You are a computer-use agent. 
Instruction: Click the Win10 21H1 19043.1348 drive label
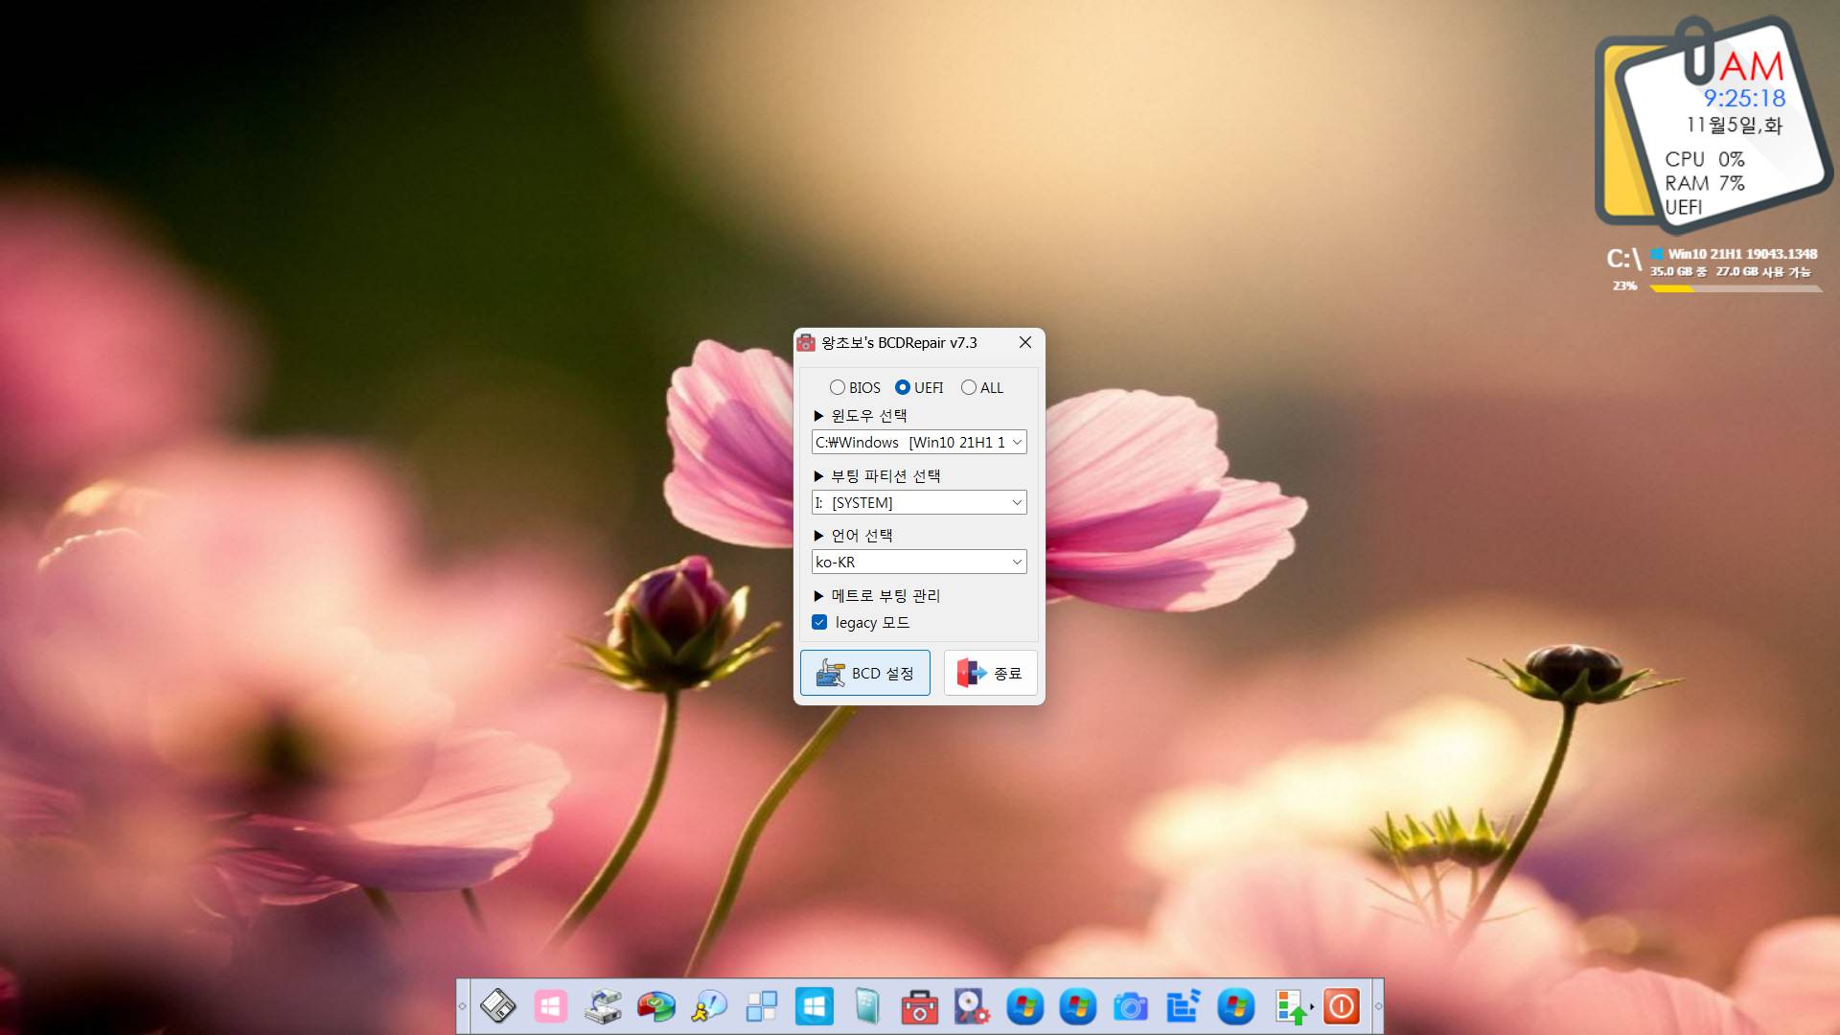[x=1742, y=254]
